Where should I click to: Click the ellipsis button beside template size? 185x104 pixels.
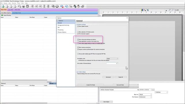[x=153, y=90]
